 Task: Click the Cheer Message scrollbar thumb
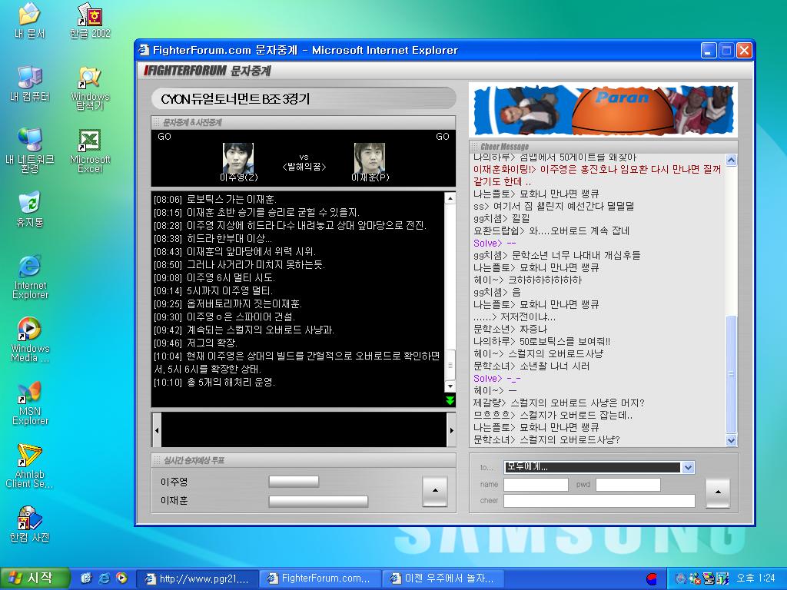click(x=732, y=374)
